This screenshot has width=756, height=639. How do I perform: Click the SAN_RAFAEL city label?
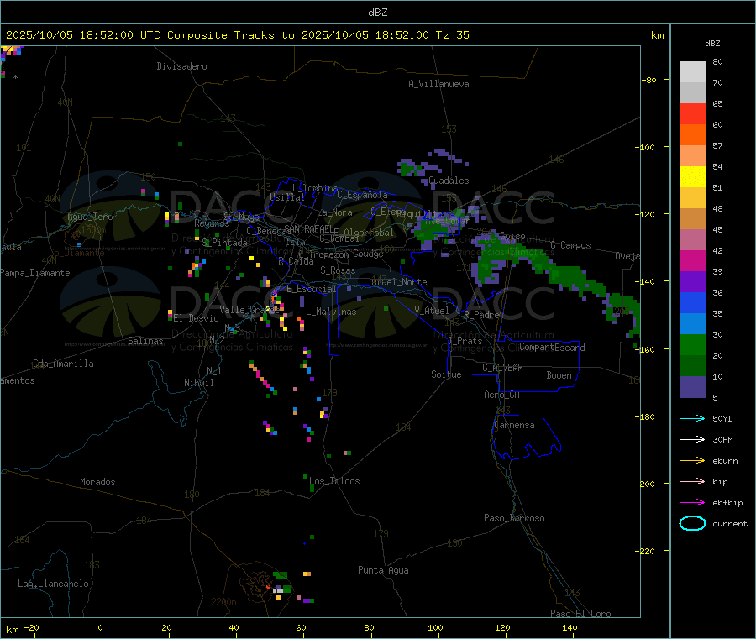click(x=307, y=228)
